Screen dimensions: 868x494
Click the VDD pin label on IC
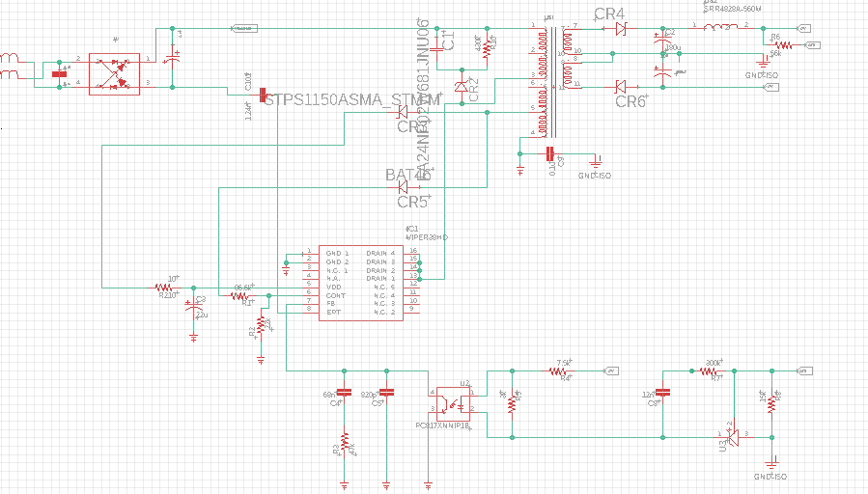334,288
